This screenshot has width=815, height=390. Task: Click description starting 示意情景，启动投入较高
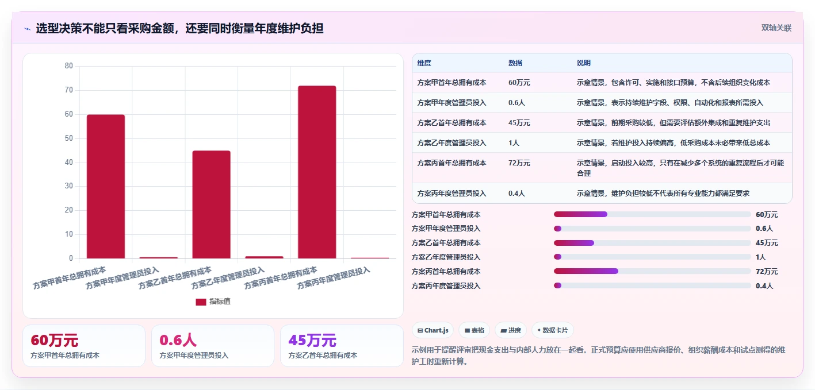[x=680, y=168]
